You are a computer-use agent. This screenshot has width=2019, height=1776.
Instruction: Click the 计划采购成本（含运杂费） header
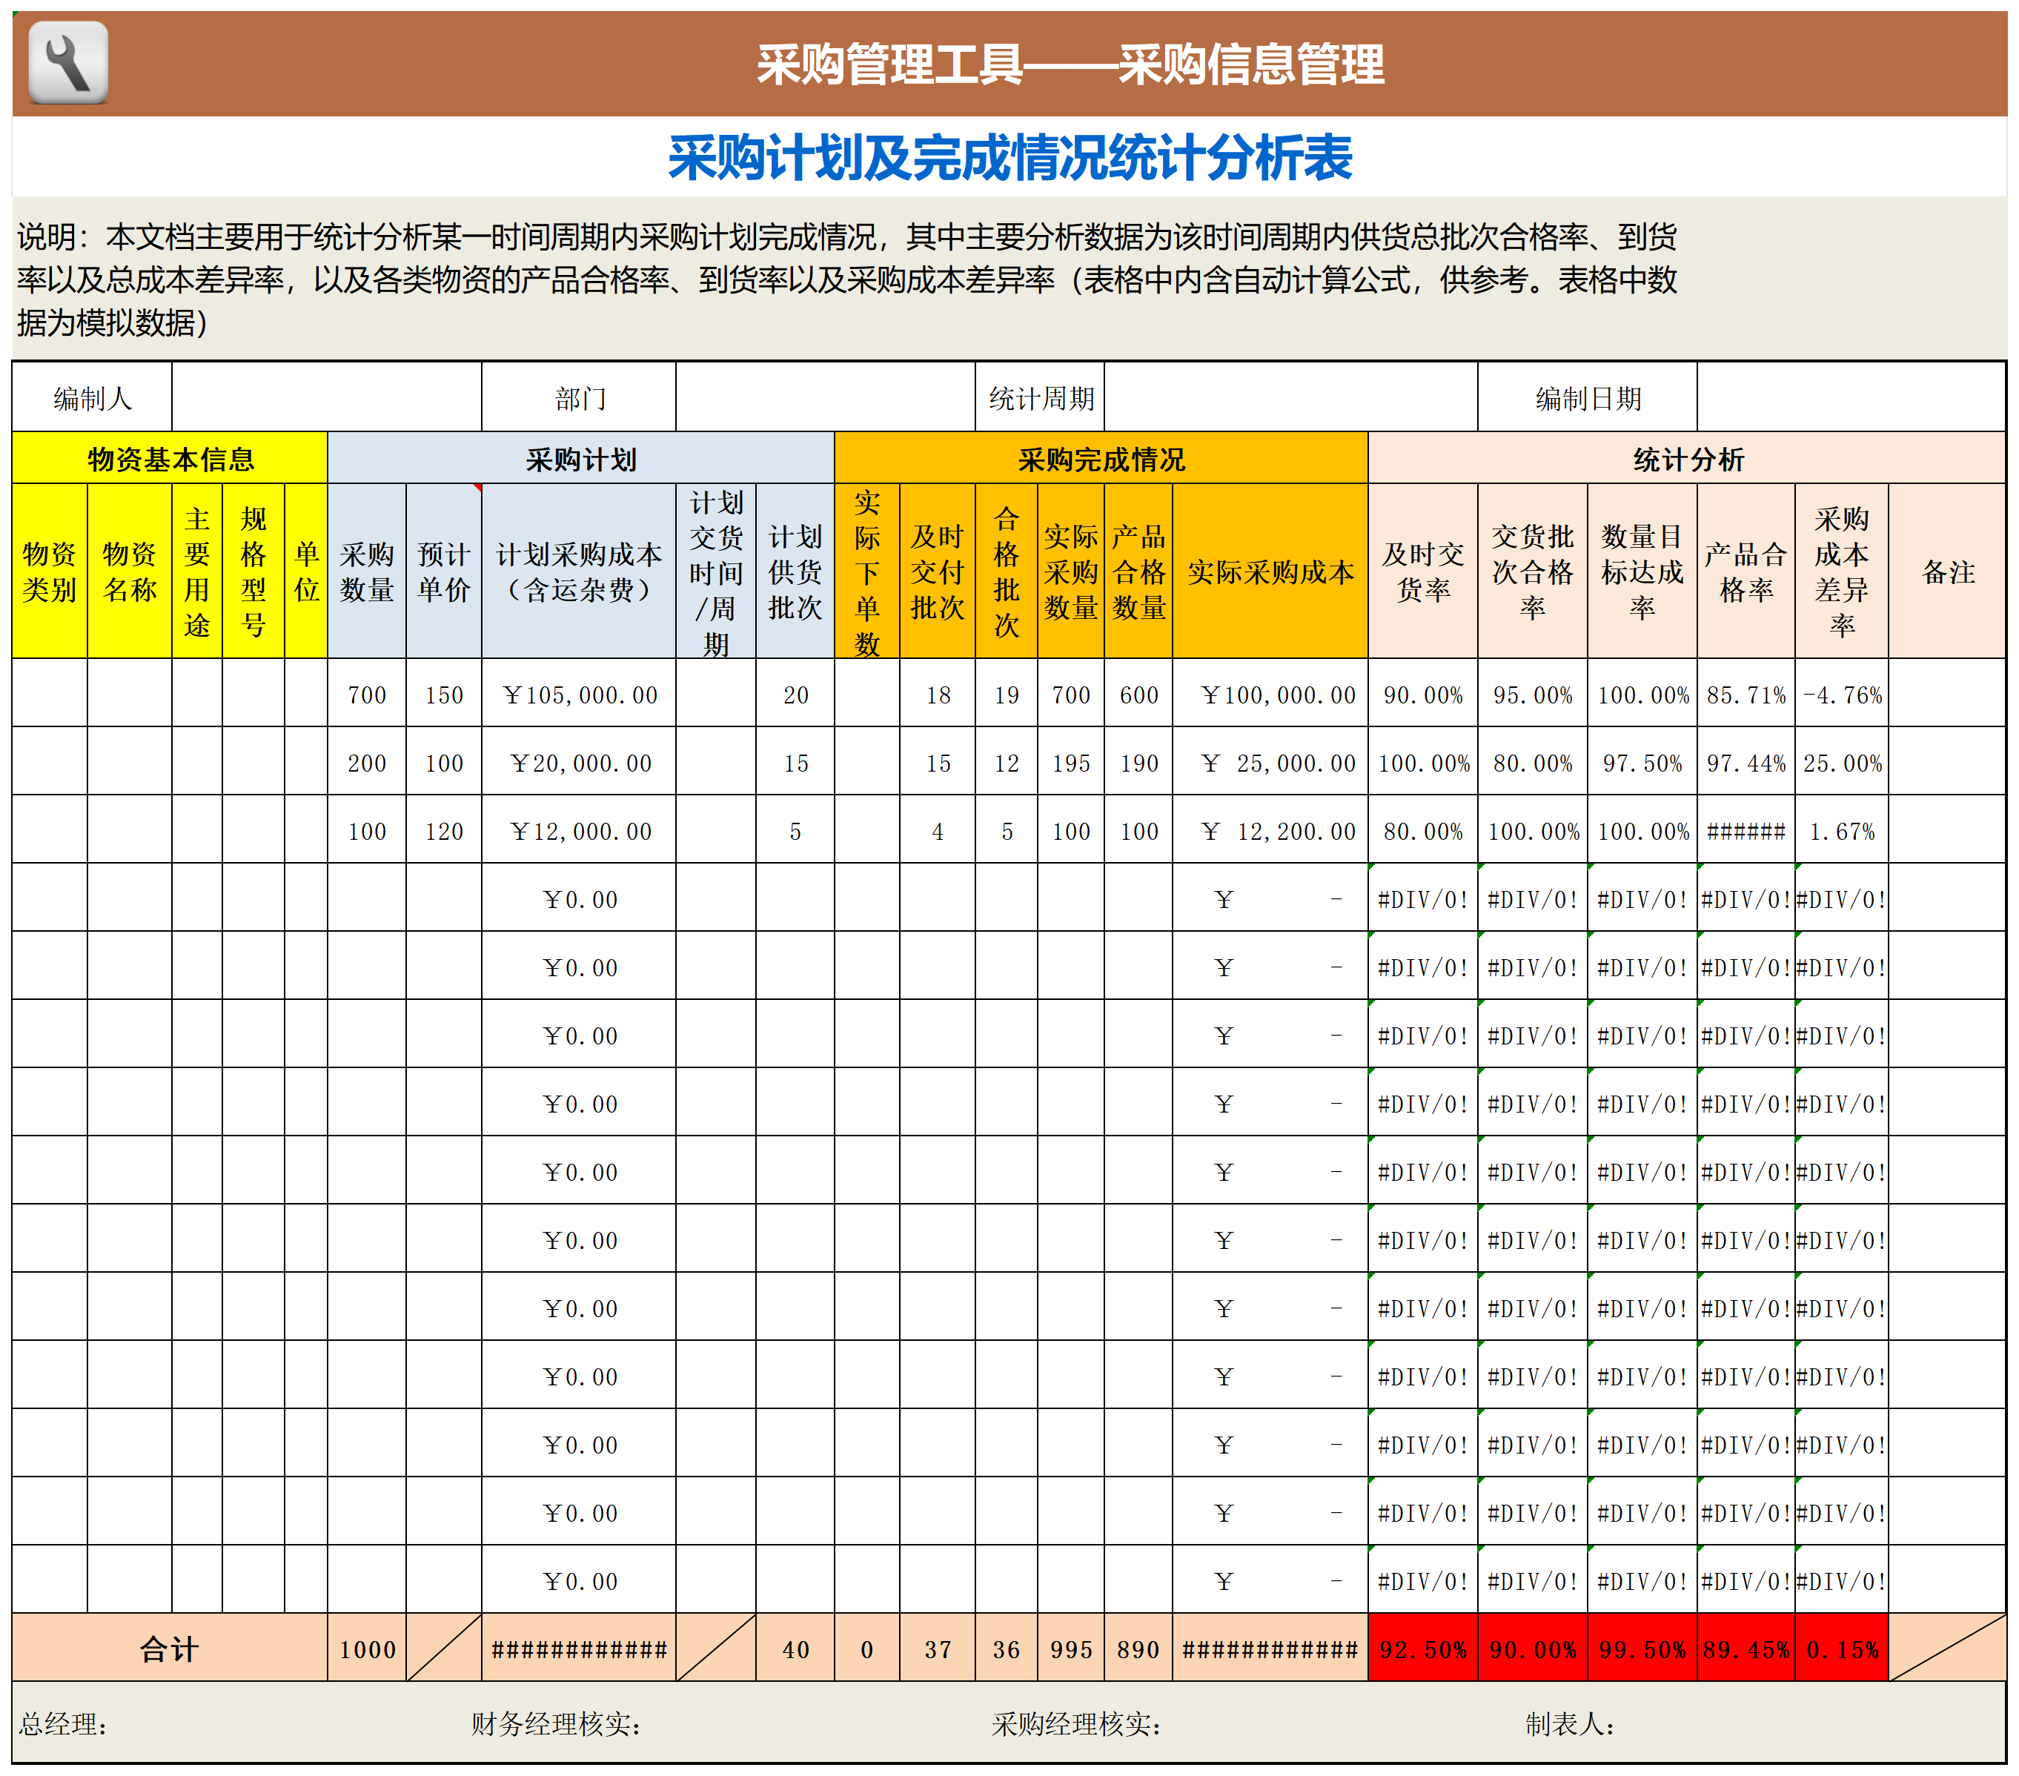579,571
